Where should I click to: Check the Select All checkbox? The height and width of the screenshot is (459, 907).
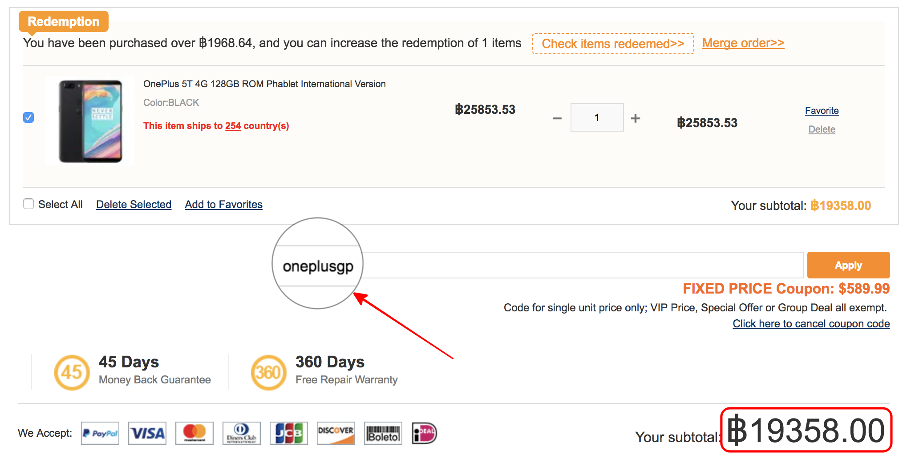(28, 204)
